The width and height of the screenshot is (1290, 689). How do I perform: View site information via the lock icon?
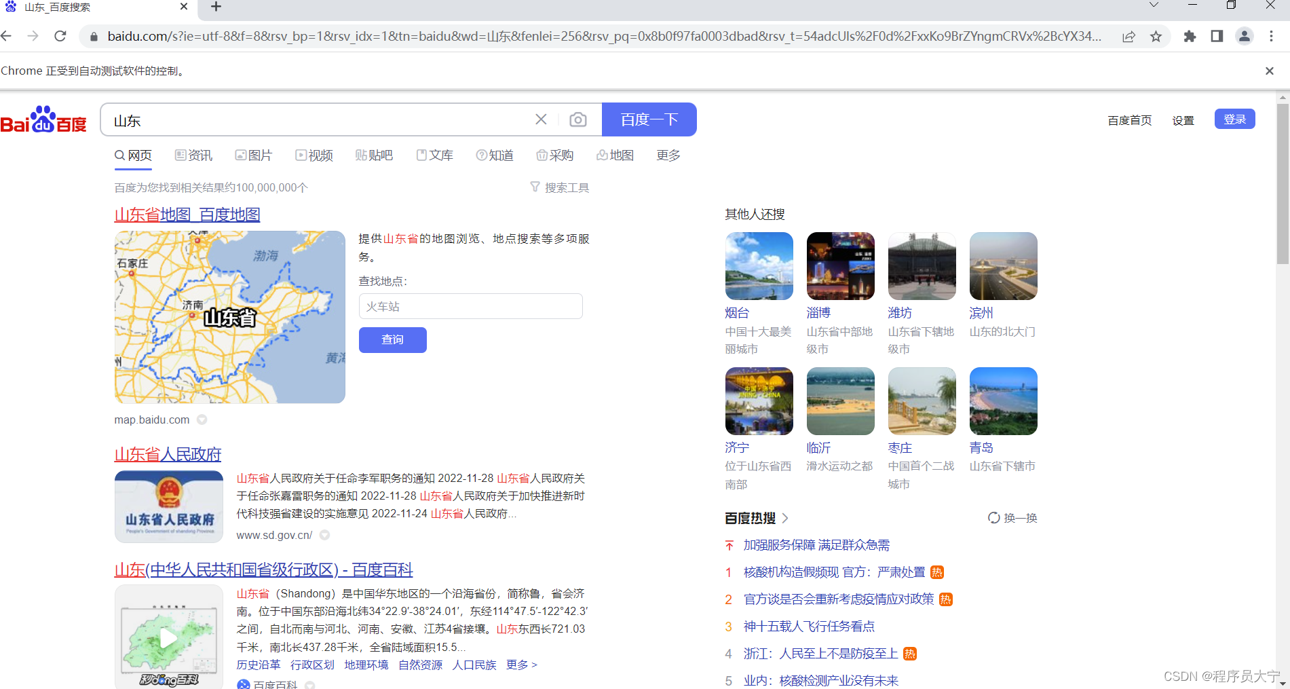pos(94,36)
